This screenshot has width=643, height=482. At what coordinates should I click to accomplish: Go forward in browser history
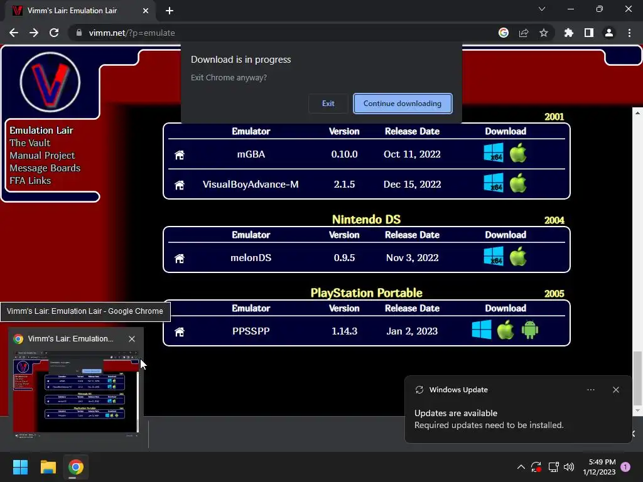(x=34, y=33)
